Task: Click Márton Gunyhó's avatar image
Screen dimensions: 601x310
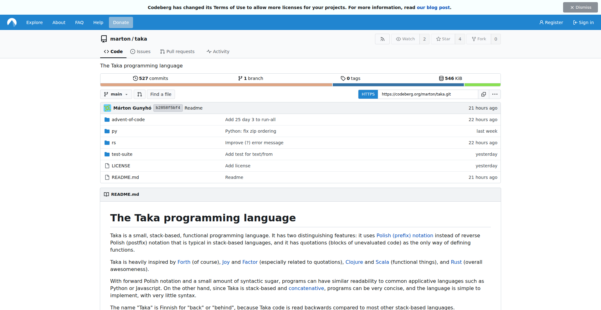Action: pyautogui.click(x=107, y=108)
